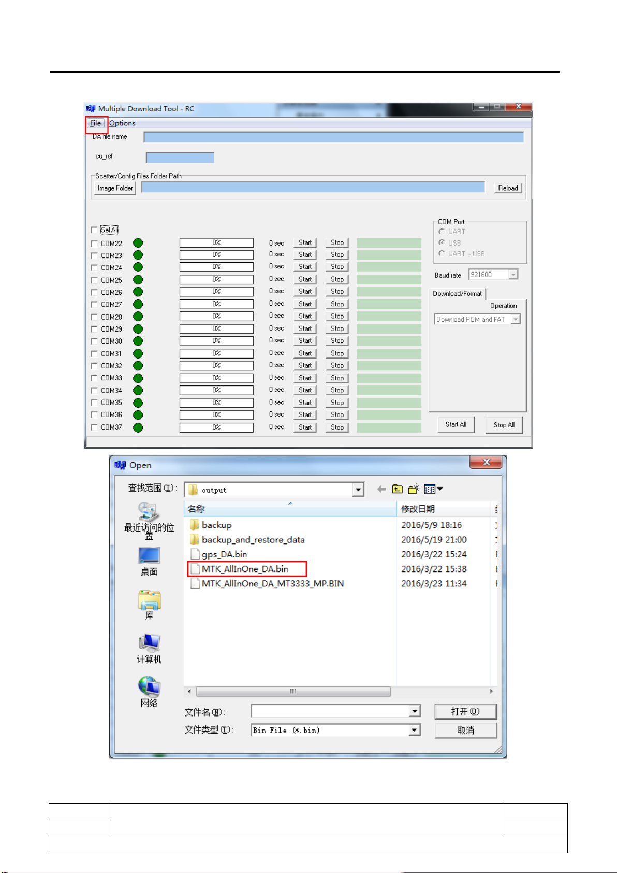The width and height of the screenshot is (617, 873).
Task: Select the MTK_AllInOne_DA_MT3333_MP.BIN file
Action: click(267, 583)
